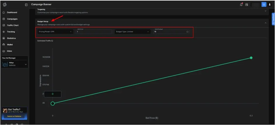Viewport: 275px width, 125px height.
Task: Click the Wallet sidebar icon
Action: tap(4, 45)
